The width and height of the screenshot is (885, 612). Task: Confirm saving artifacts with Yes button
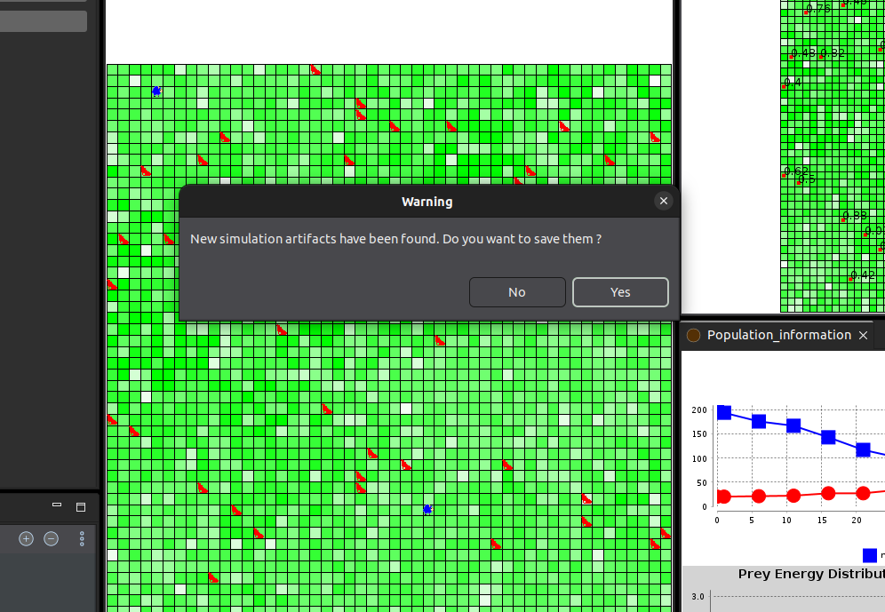[620, 292]
